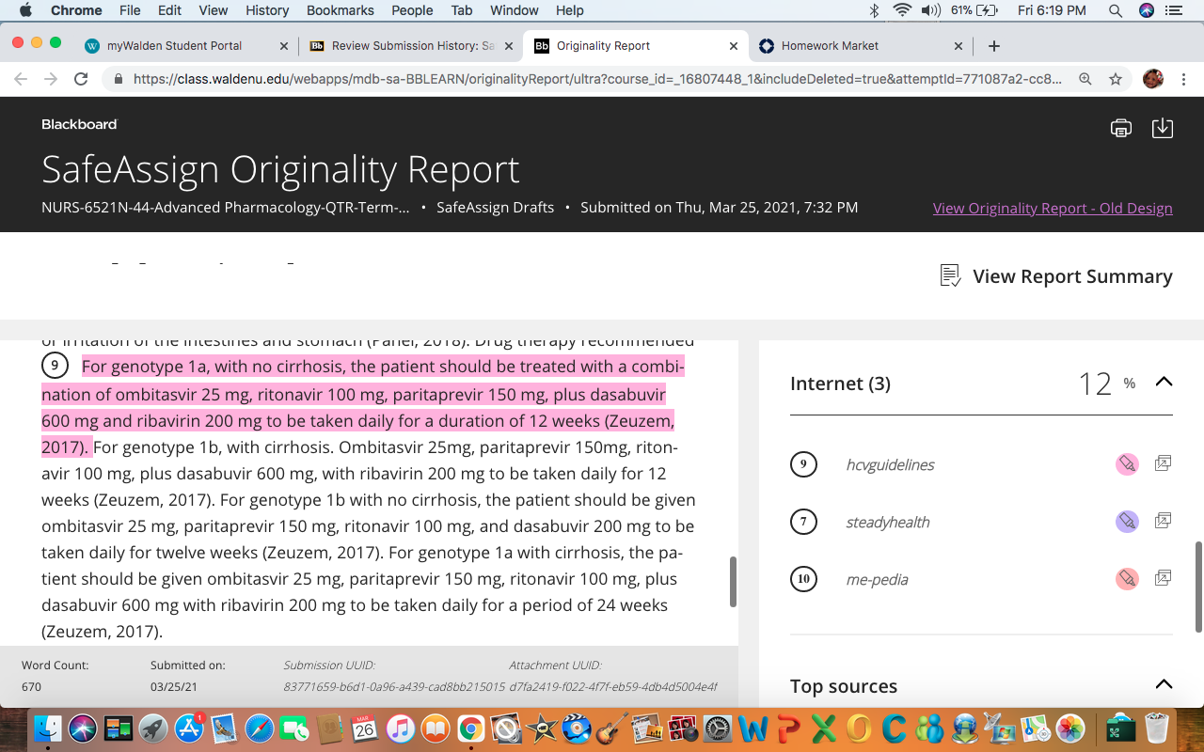This screenshot has height=752, width=1204.
Task: Open the Bookmarks menu
Action: click(x=340, y=10)
